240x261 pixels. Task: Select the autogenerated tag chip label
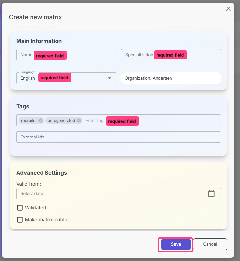(x=62, y=121)
